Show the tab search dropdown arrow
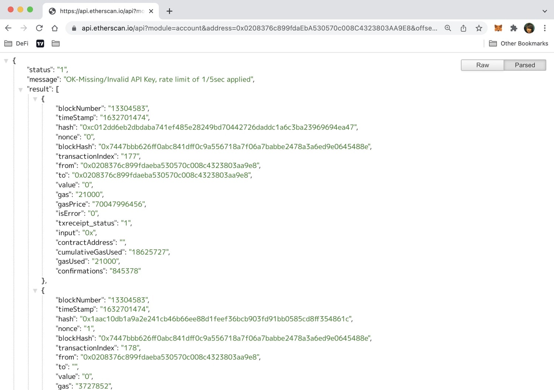This screenshot has width=554, height=390. pyautogui.click(x=545, y=11)
